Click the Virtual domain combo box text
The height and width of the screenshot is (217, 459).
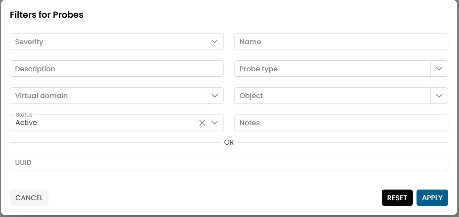coord(107,96)
